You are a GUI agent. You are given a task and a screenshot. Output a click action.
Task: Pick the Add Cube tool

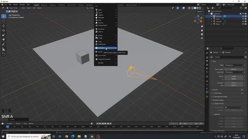[3, 54]
